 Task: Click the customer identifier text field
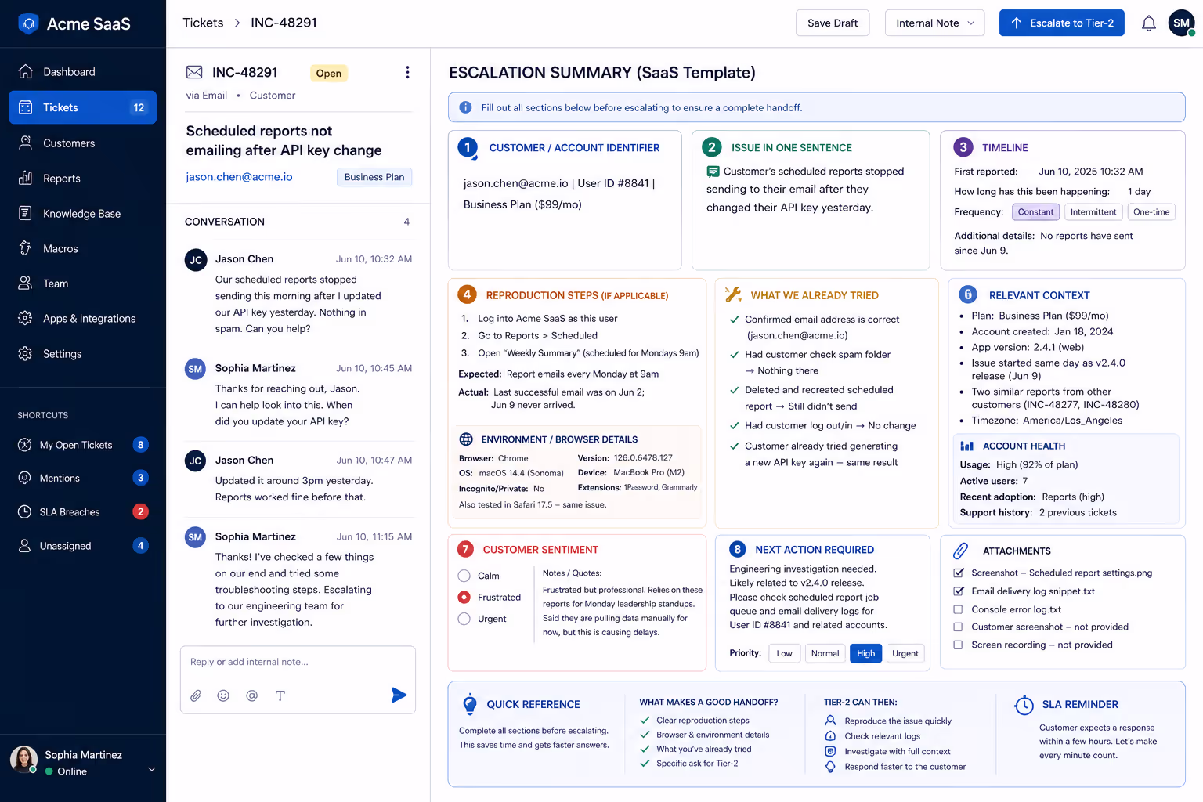(x=560, y=193)
